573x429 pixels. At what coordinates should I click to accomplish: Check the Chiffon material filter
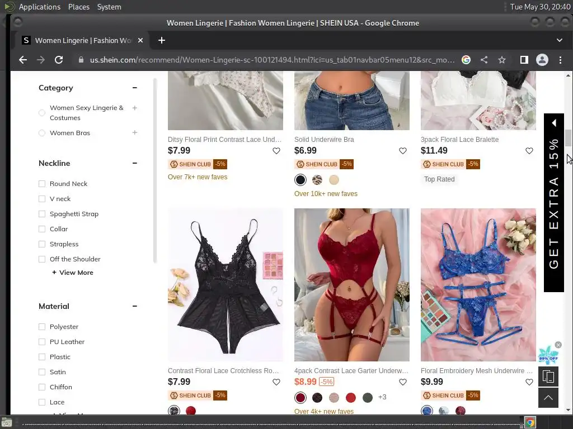42,387
